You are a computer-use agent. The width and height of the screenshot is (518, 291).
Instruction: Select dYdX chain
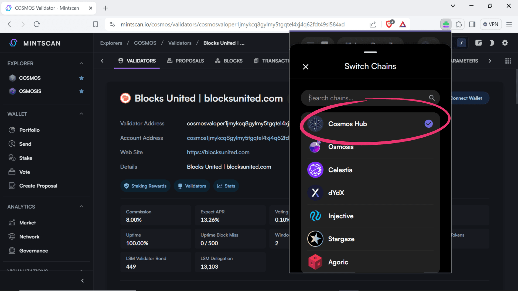370,193
